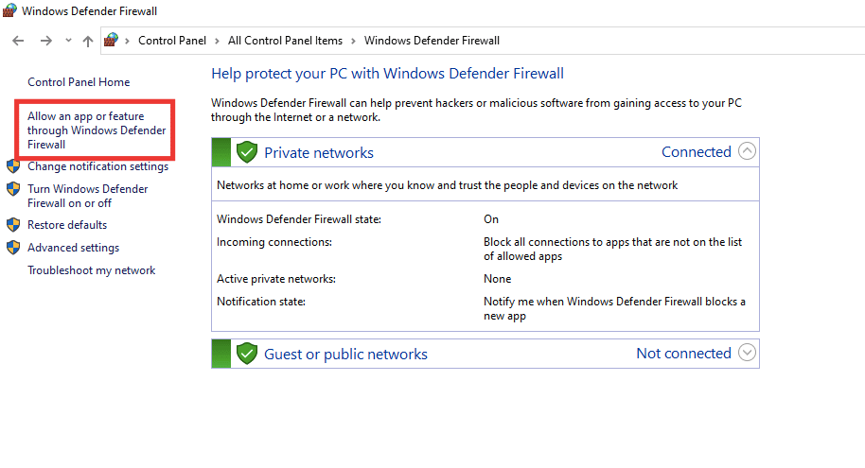Image resolution: width=865 pixels, height=468 pixels.
Task: Click 'Networks at home or work' description
Action: [447, 185]
